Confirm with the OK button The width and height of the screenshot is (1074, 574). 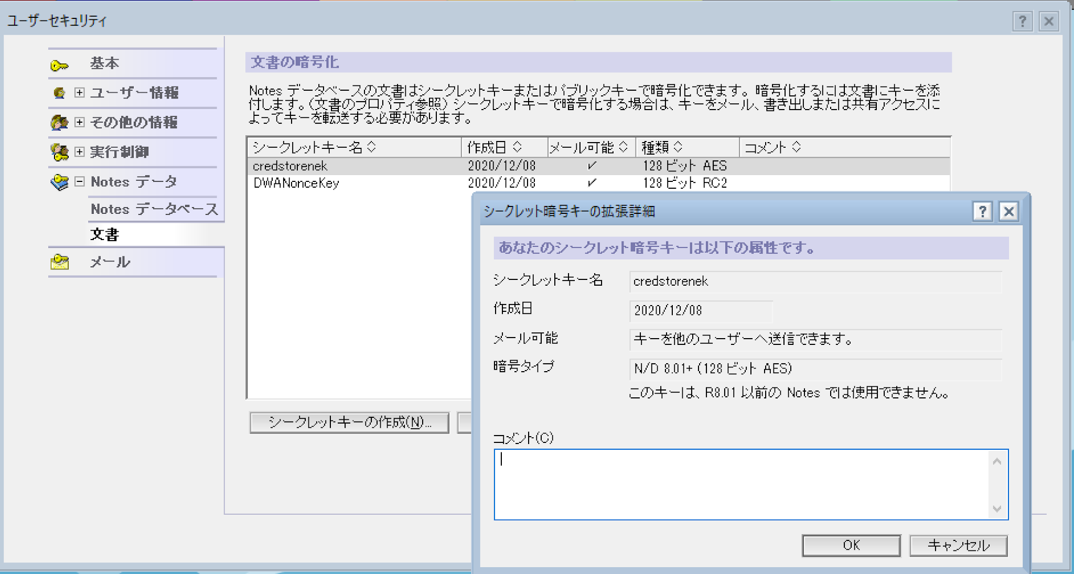coord(851,545)
